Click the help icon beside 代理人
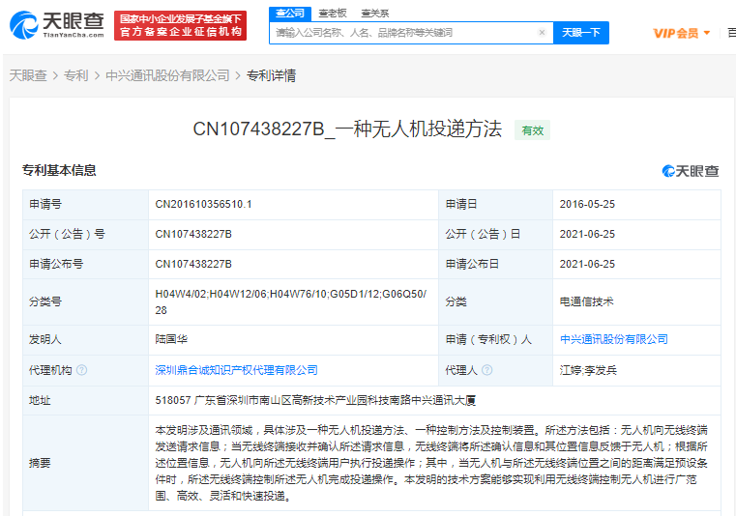The width and height of the screenshot is (736, 516). coord(486,370)
